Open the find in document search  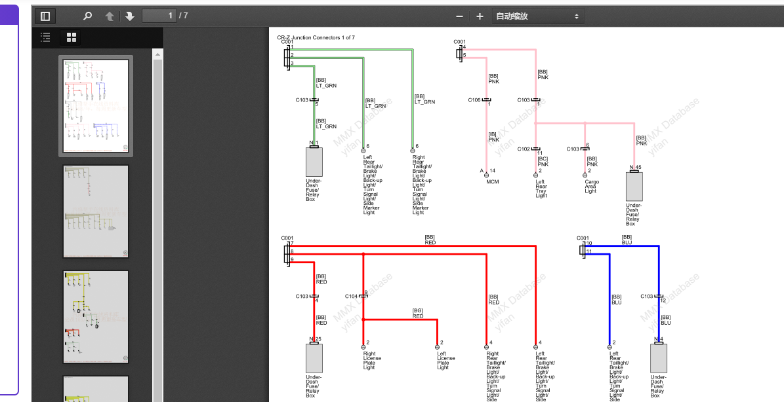pyautogui.click(x=87, y=16)
